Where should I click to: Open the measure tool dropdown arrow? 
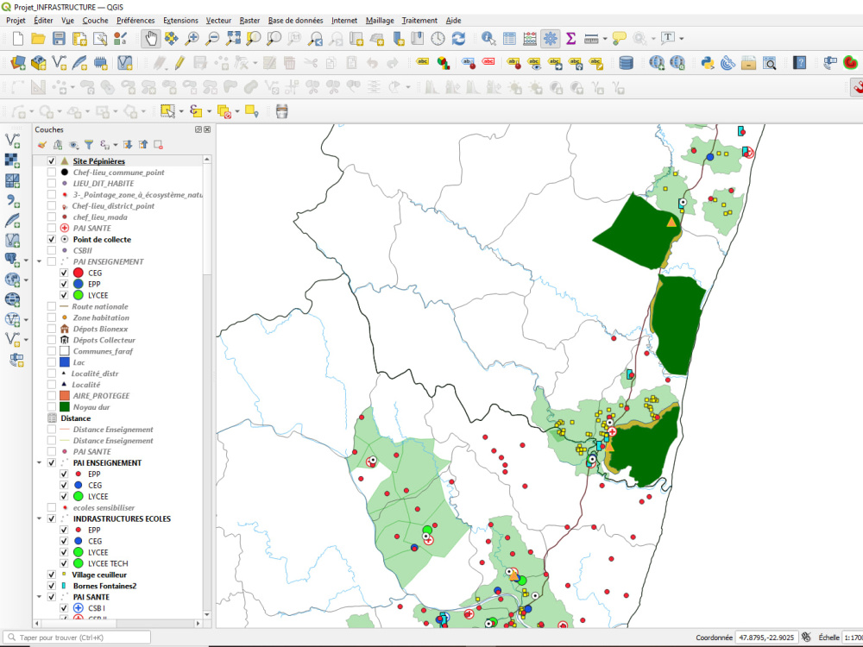pyautogui.click(x=605, y=39)
